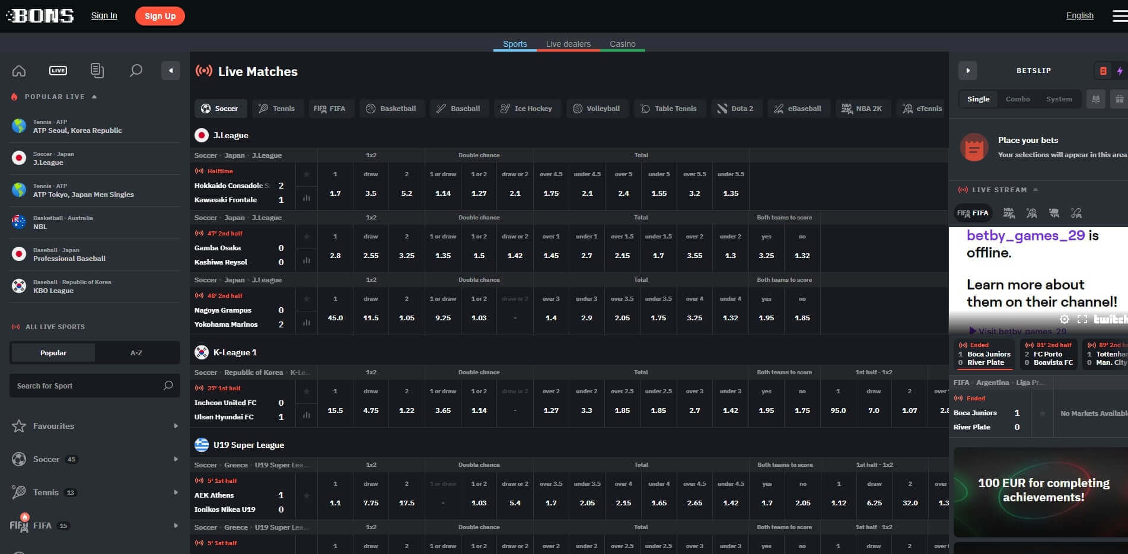The image size is (1128, 554).
Task: Favourite the Hokkaido Consadole match star
Action: pyautogui.click(x=307, y=174)
